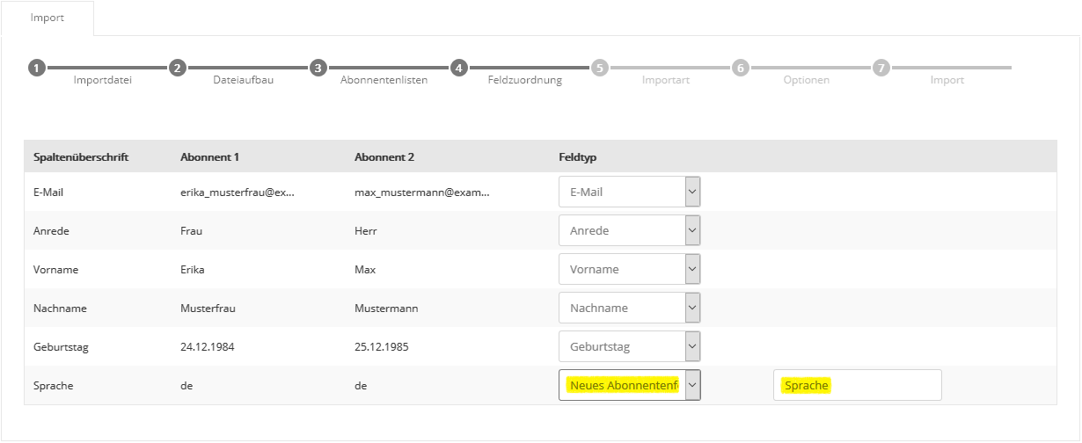Select step 4 Feldzuordnung circle
This screenshot has height=443, width=1082.
tap(458, 68)
